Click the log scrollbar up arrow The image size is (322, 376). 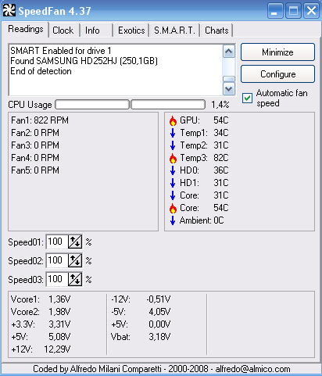[x=229, y=52]
